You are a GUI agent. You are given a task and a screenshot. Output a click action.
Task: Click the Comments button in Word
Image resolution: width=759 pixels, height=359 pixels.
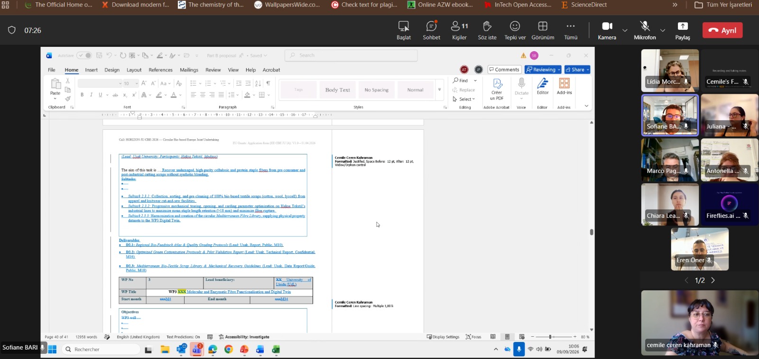click(x=504, y=70)
